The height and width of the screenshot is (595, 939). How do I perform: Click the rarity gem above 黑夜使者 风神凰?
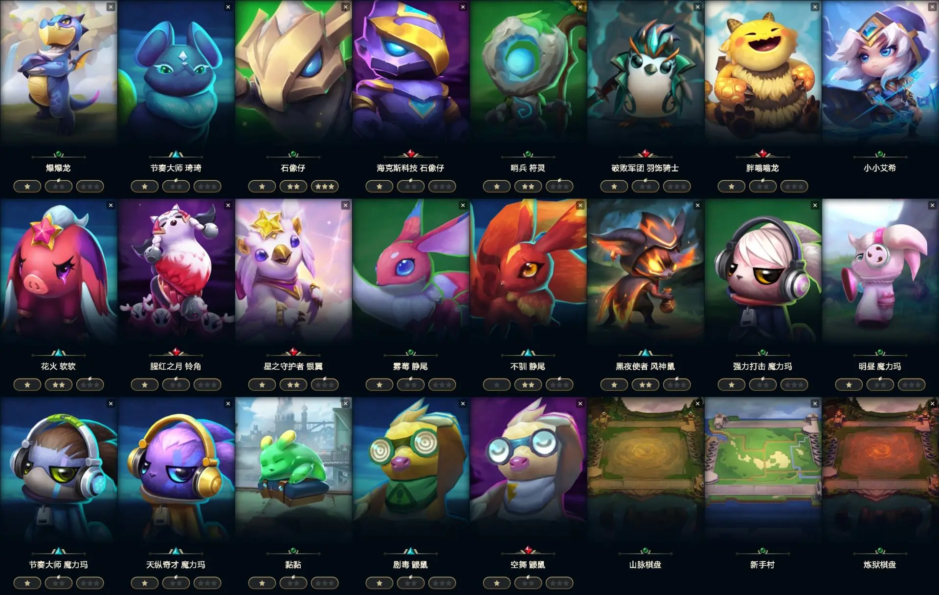pos(646,352)
